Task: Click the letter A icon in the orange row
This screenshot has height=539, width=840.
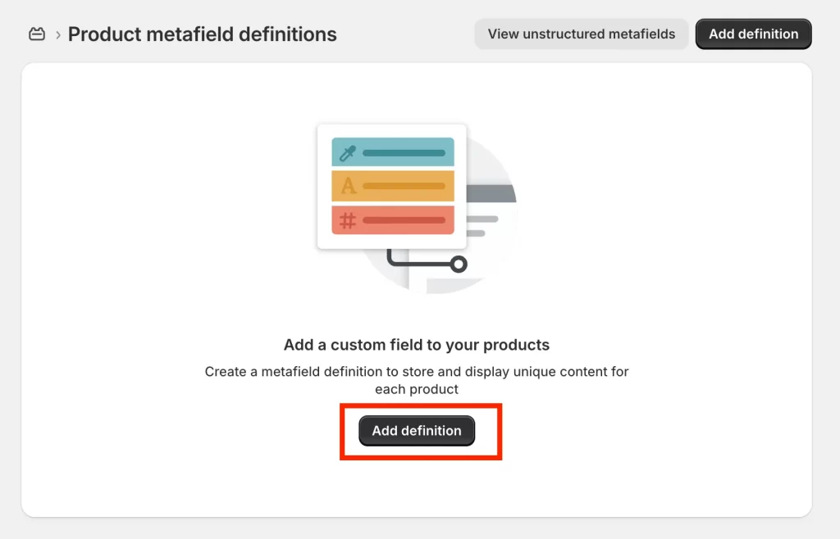Action: pos(348,186)
